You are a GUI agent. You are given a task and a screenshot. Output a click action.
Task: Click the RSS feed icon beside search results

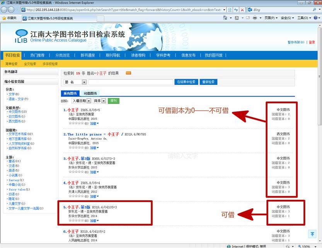(128, 73)
